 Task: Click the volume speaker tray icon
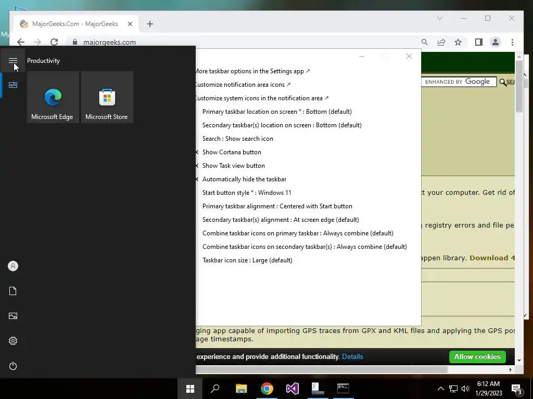[465, 389]
